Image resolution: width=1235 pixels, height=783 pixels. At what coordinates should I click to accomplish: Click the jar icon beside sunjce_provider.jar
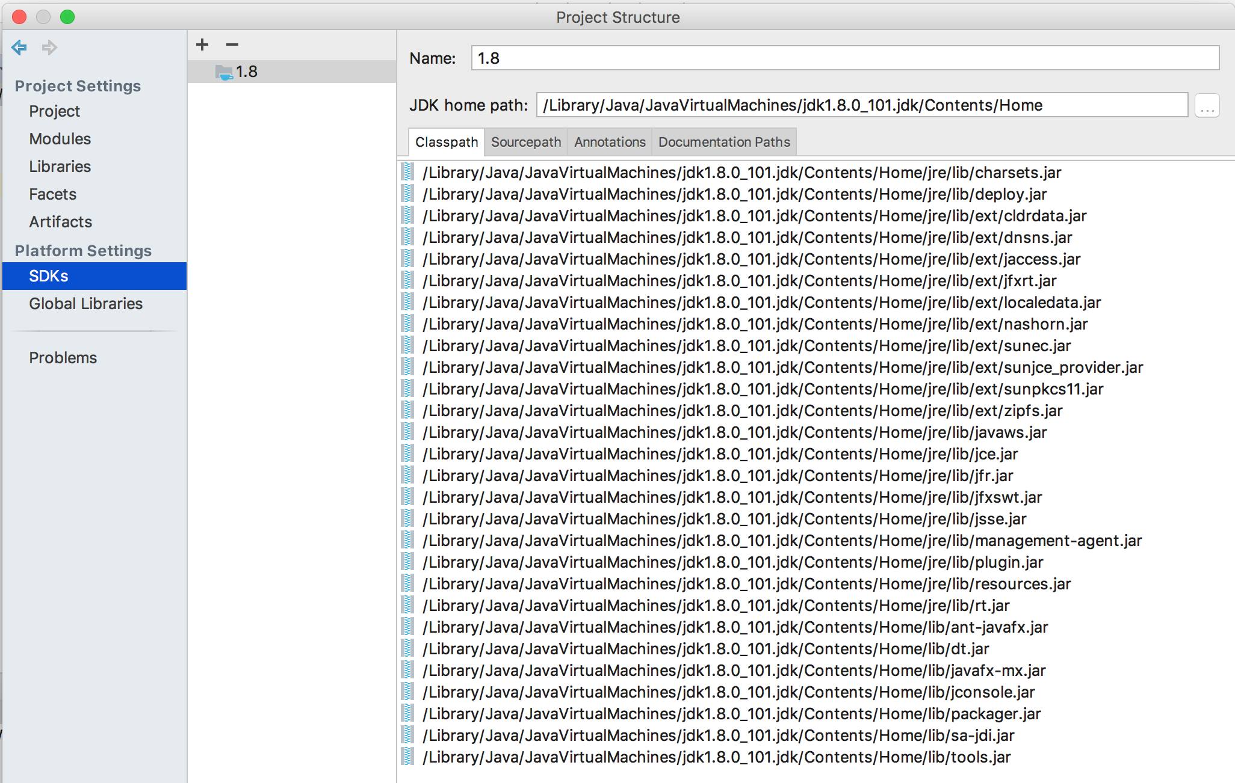(408, 367)
